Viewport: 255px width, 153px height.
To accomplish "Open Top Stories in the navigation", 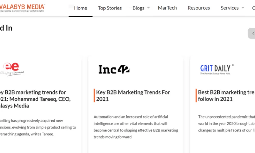I will click(110, 8).
